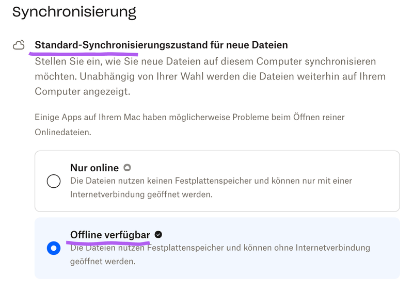
Task: Click the Offline verfügbar description text
Action: tap(220, 254)
